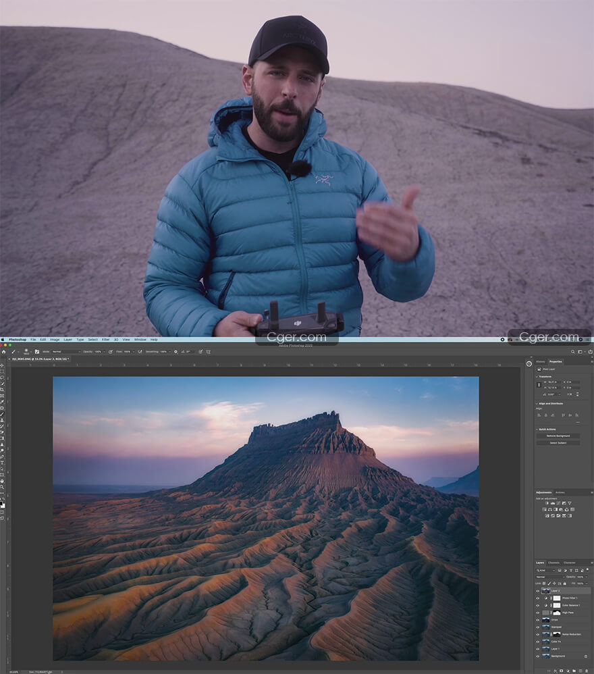Click the Lock all padlock icon

tap(564, 584)
